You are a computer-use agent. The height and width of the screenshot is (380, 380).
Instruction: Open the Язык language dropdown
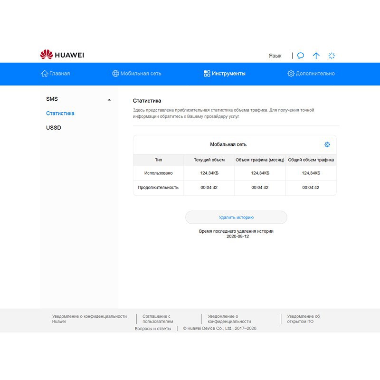[x=275, y=56]
